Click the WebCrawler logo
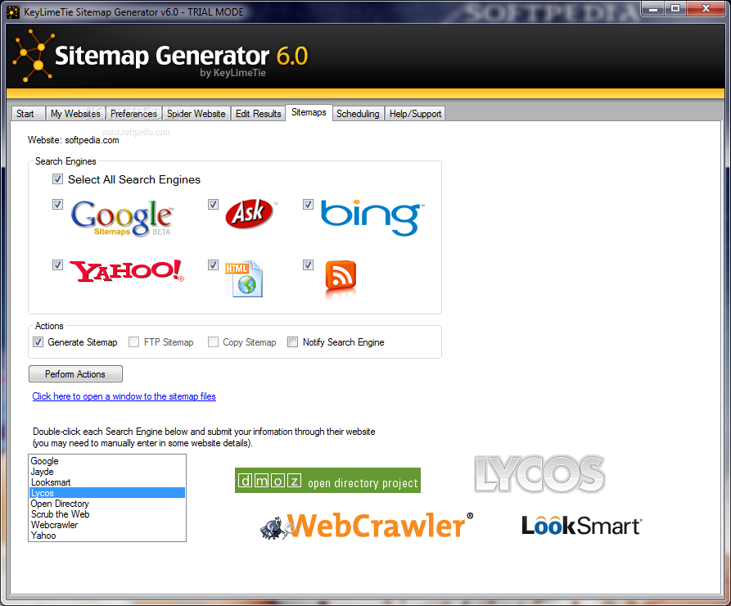Screen dimensions: 731x606 (367, 526)
